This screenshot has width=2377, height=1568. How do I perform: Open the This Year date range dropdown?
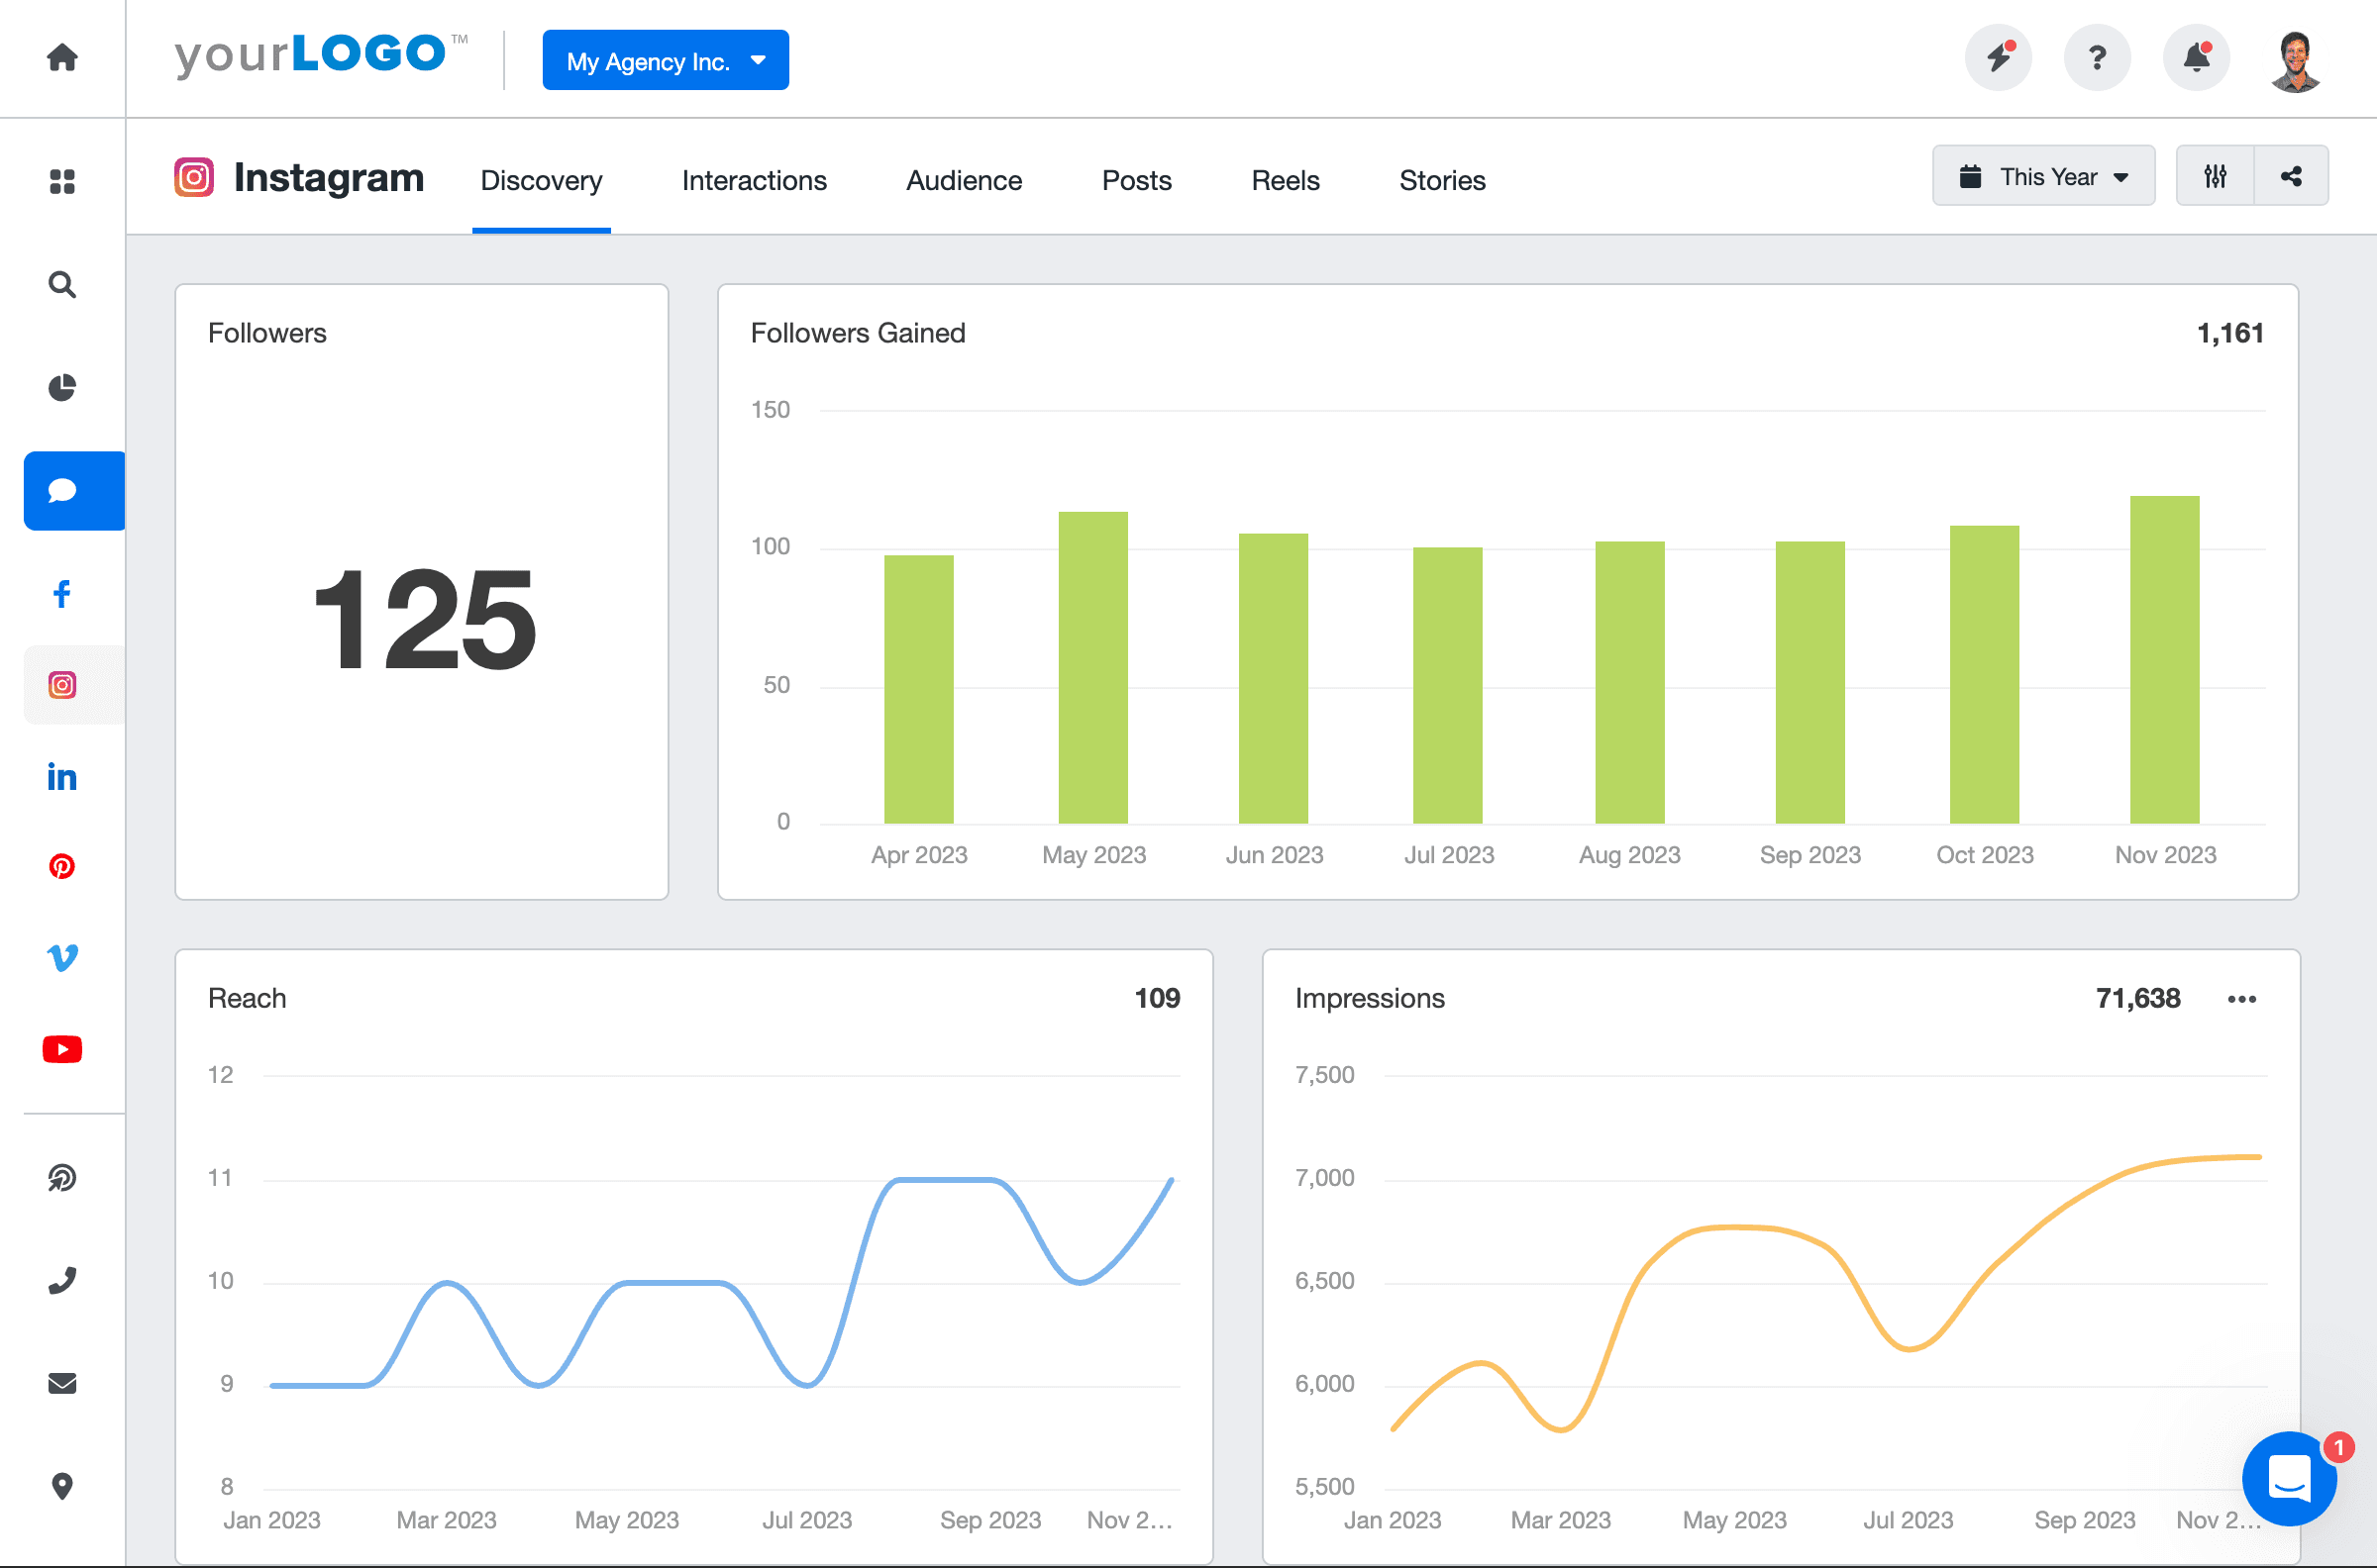[2044, 175]
